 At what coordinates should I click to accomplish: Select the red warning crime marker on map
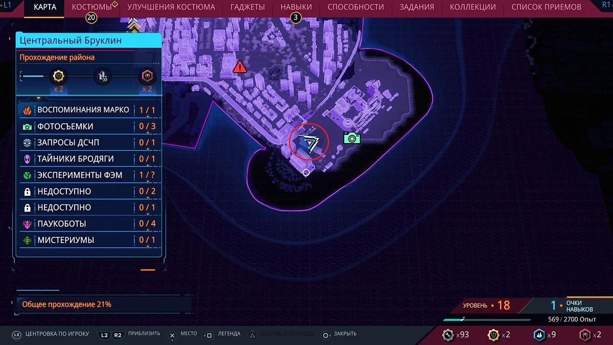tap(239, 66)
